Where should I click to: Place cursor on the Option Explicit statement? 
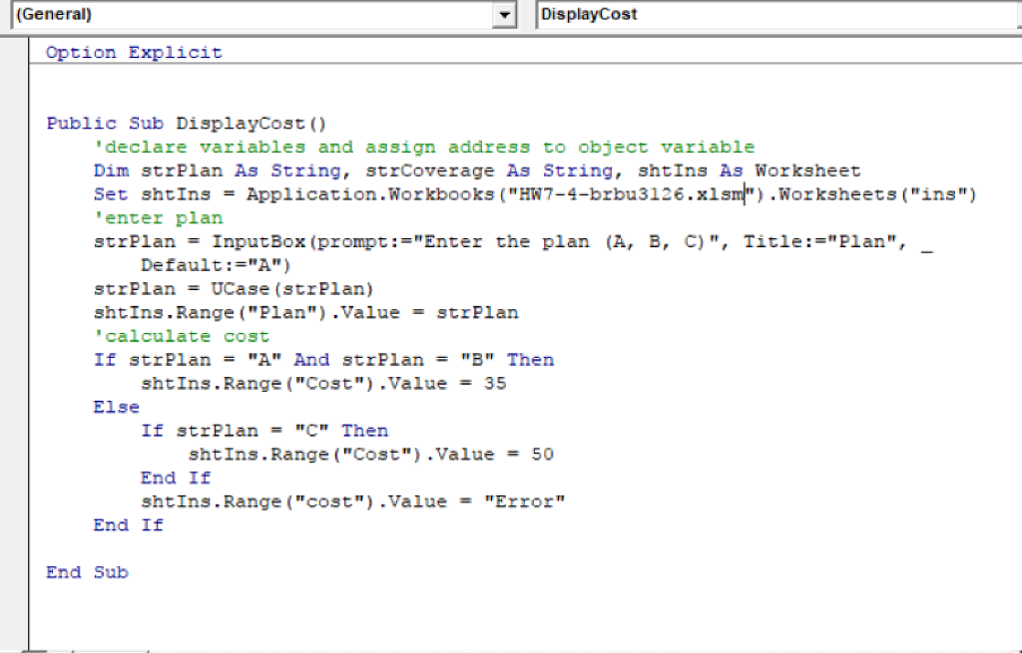134,53
